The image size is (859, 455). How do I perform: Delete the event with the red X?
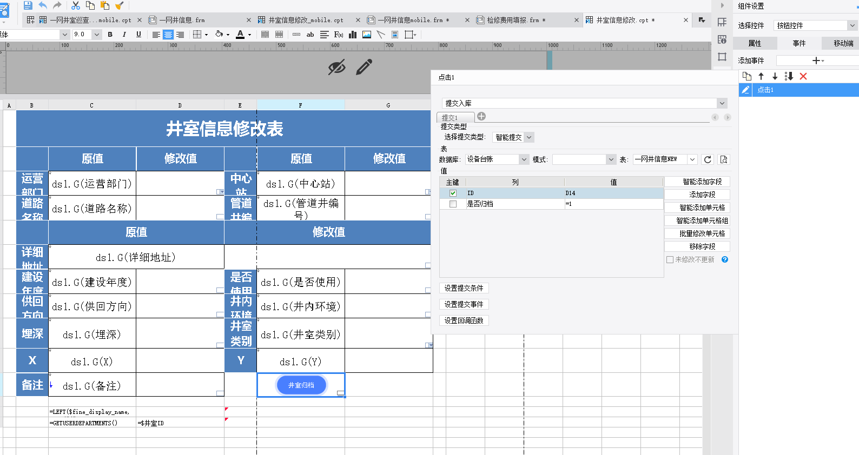803,76
